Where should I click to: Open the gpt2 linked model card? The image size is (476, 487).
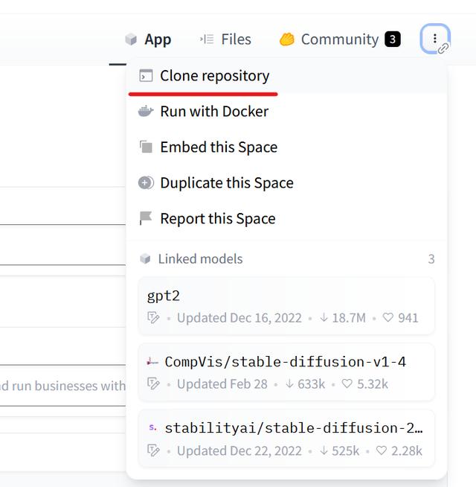(286, 306)
